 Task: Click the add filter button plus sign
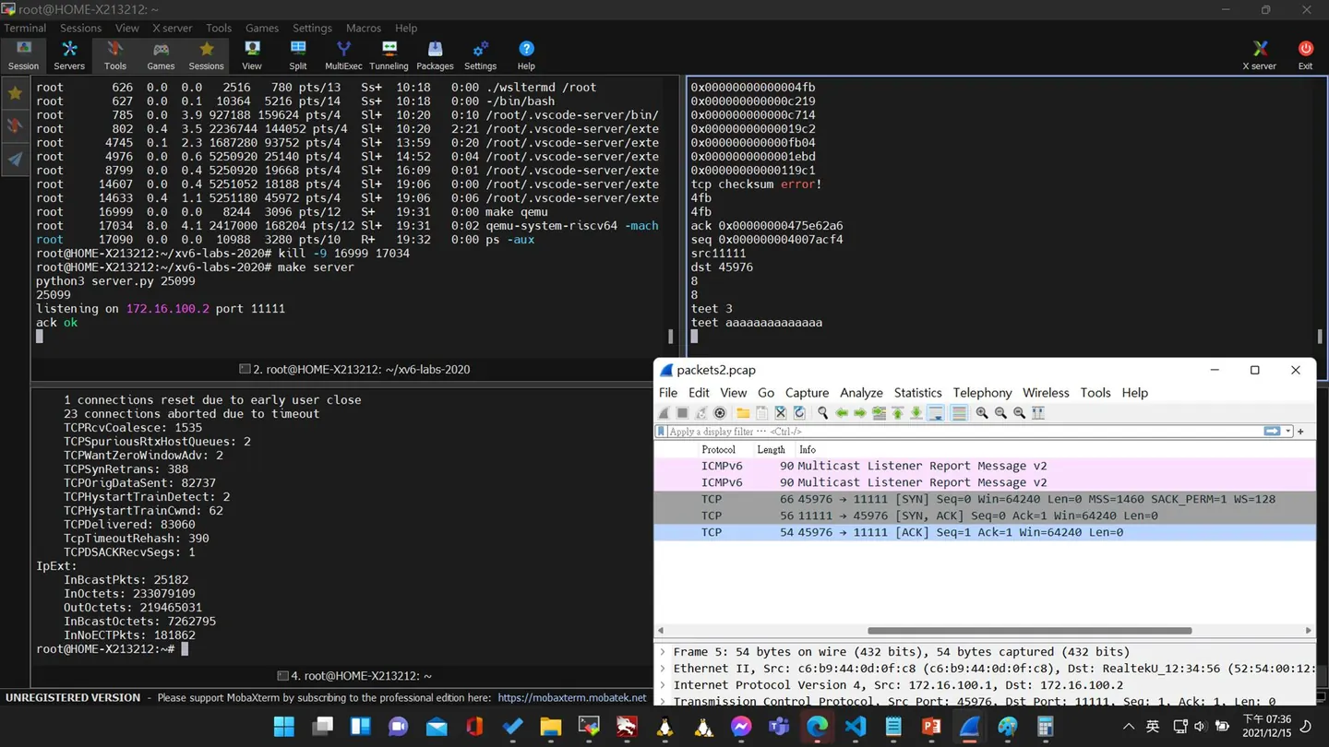(1301, 432)
